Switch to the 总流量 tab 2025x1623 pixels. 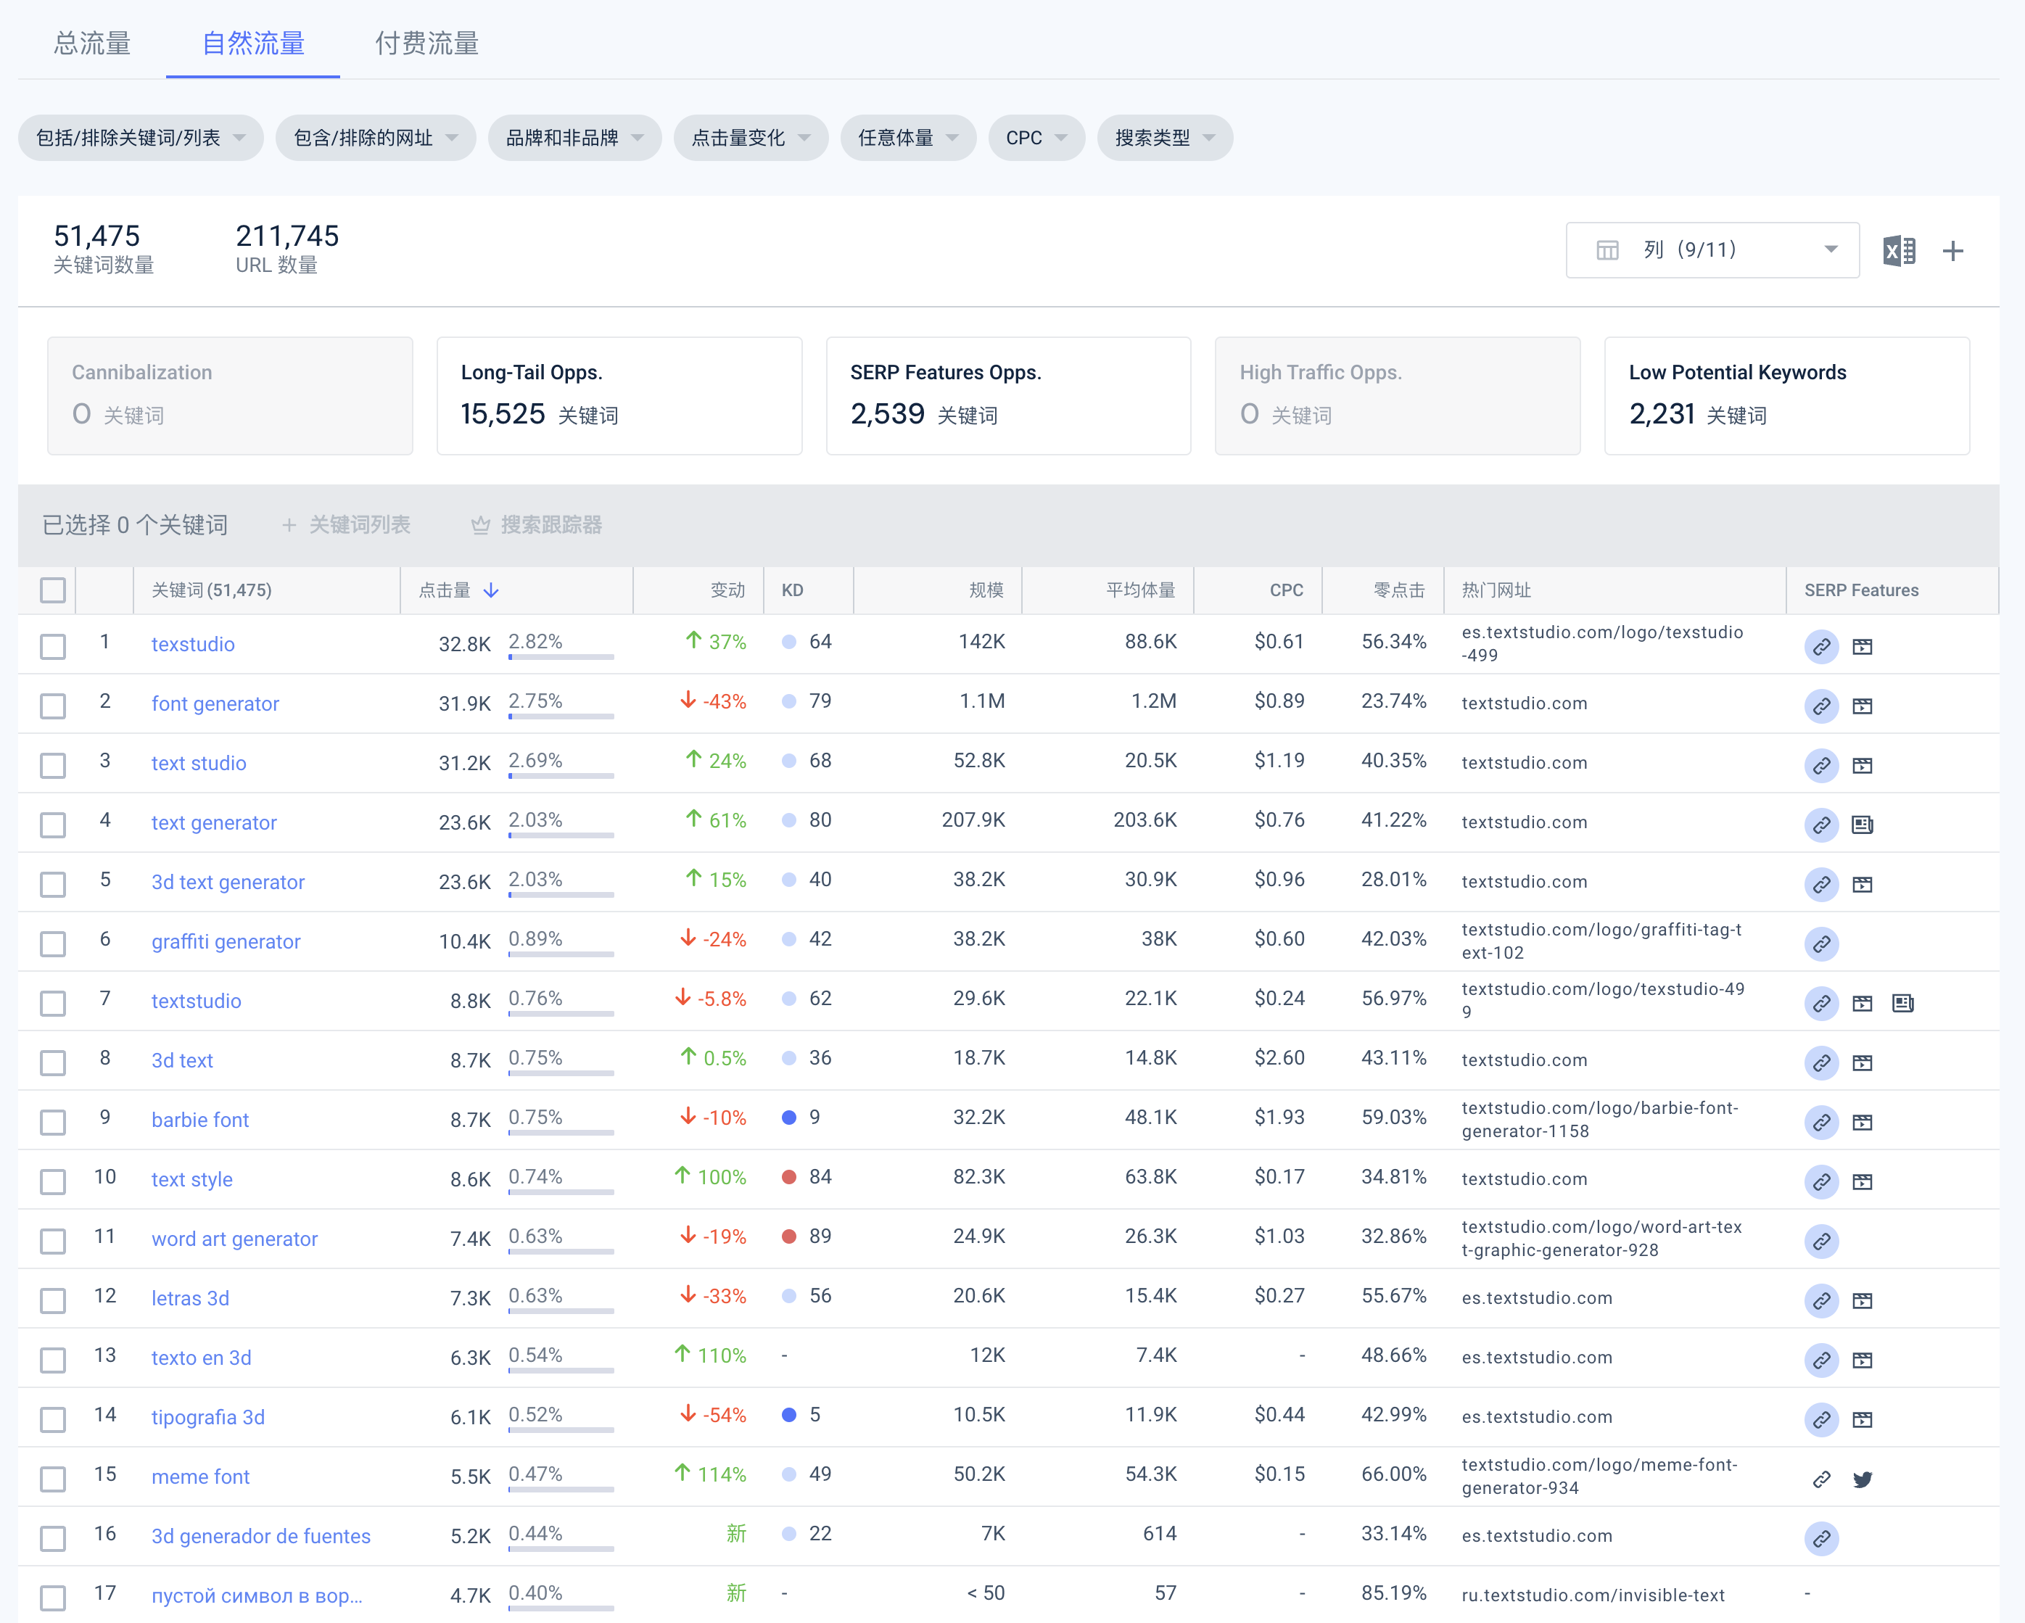(x=92, y=44)
